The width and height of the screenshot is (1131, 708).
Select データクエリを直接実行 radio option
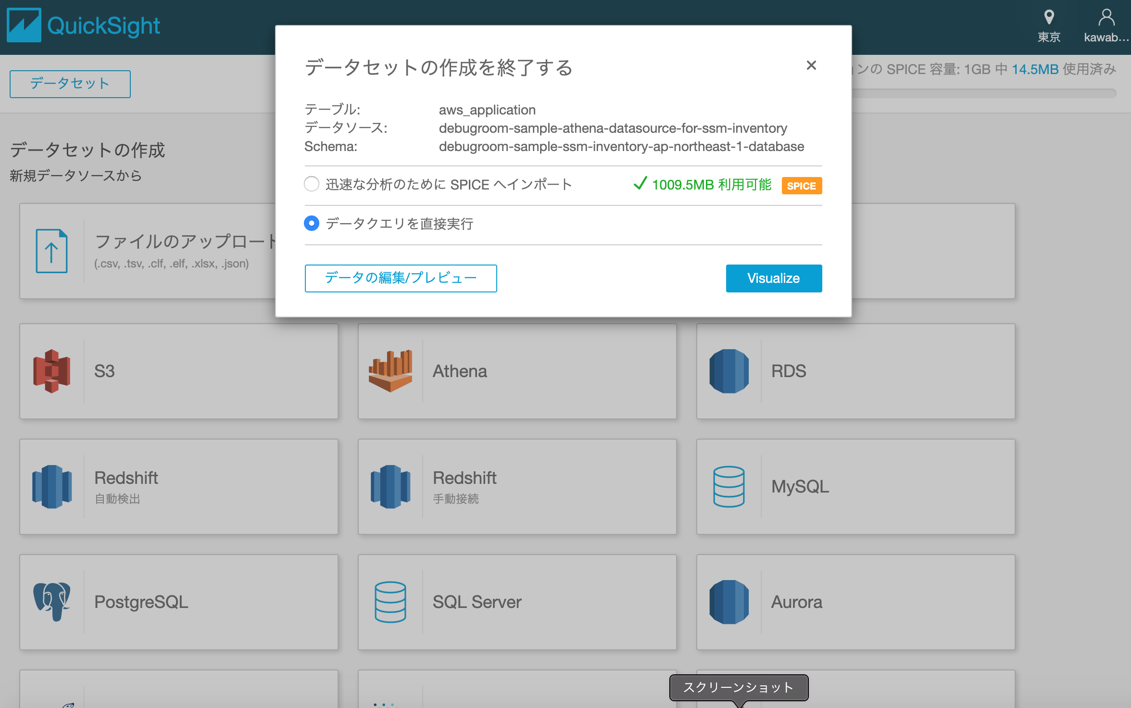[x=312, y=223]
